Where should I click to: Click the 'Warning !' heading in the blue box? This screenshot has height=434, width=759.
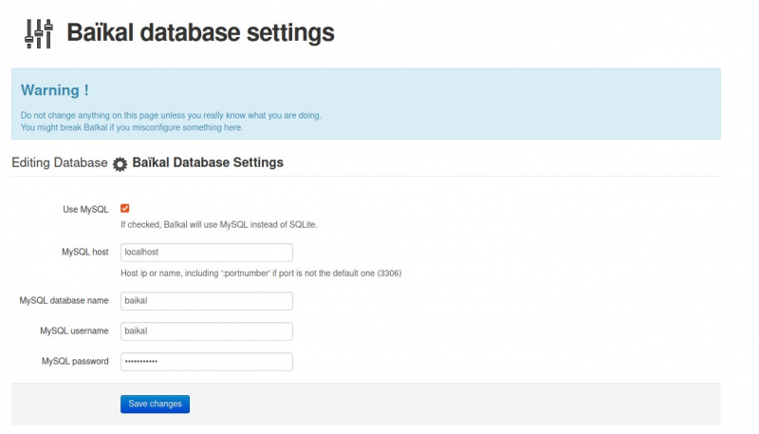tap(55, 90)
